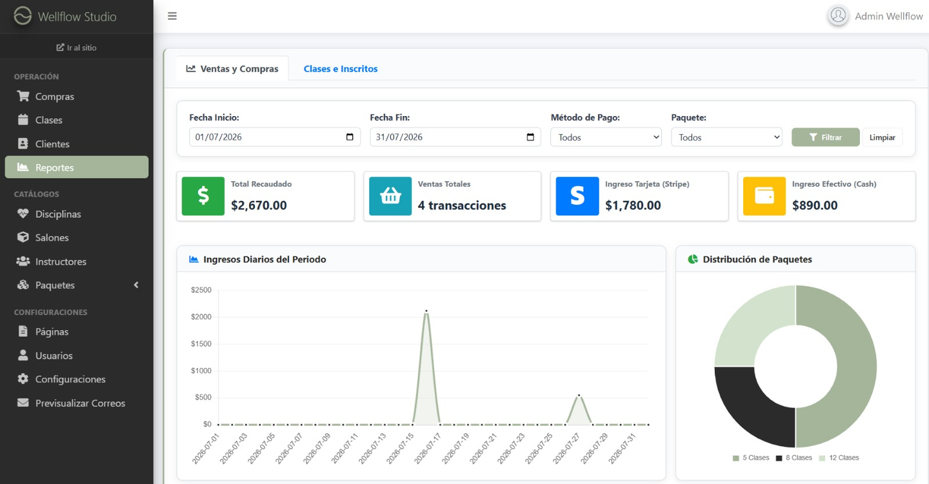
Task: Click the Salones cube icon
Action: point(23,237)
